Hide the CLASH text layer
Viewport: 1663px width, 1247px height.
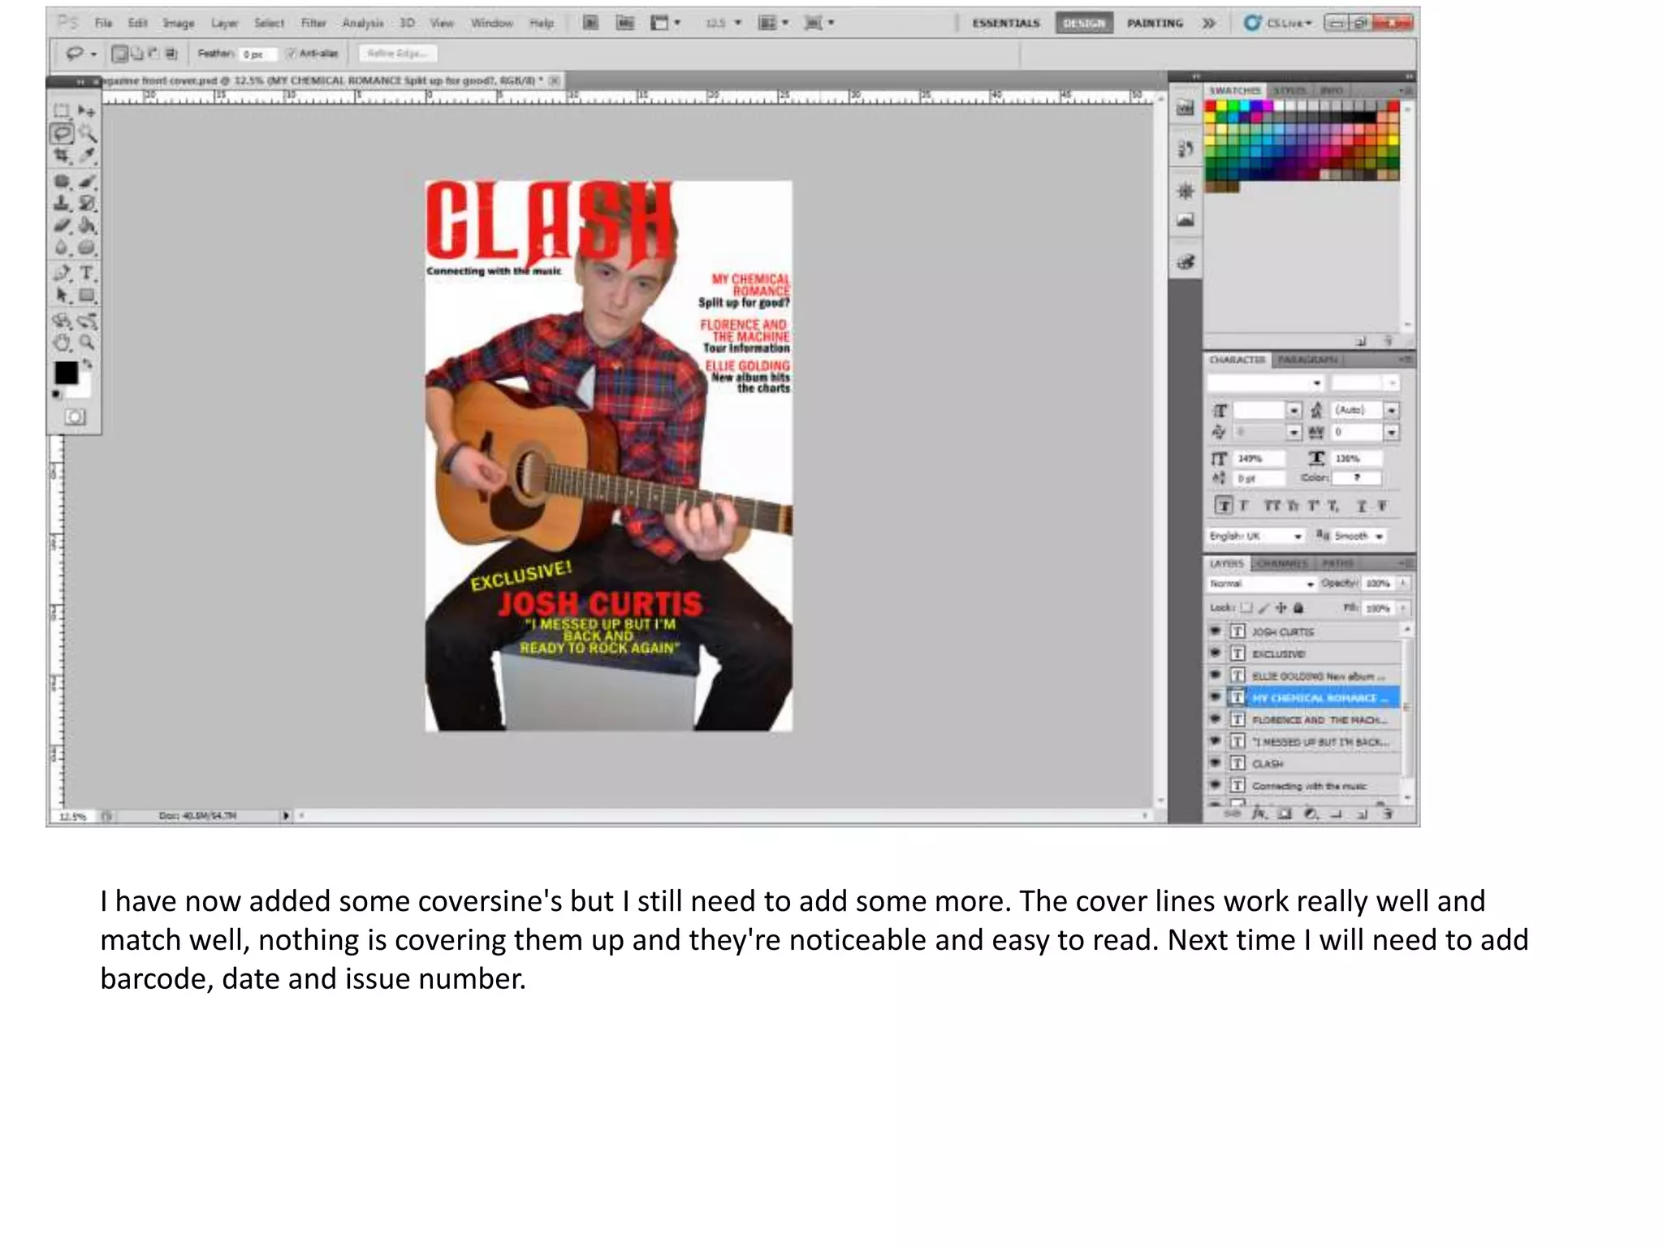pos(1216,763)
